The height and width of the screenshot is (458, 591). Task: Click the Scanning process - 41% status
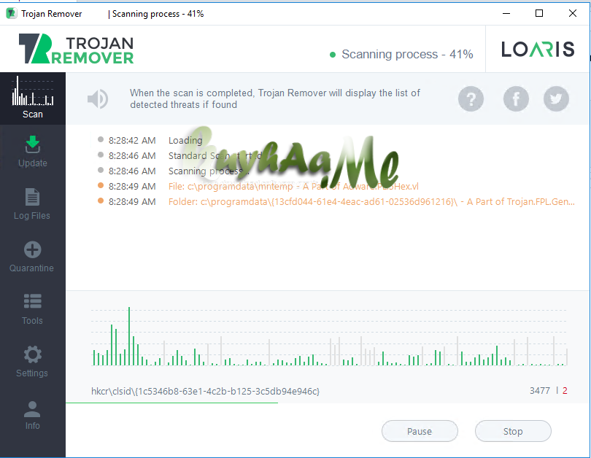pyautogui.click(x=401, y=54)
